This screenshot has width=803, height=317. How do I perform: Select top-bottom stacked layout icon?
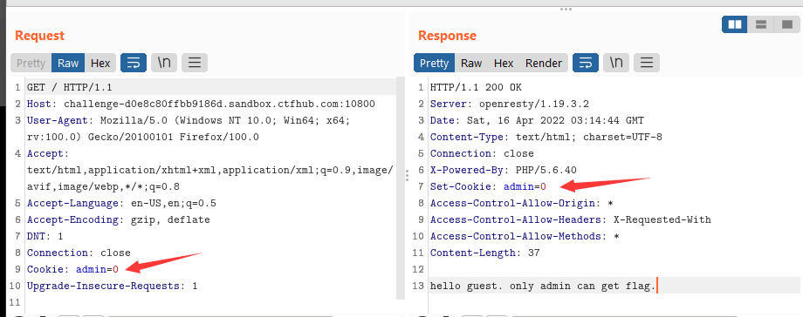click(x=760, y=24)
